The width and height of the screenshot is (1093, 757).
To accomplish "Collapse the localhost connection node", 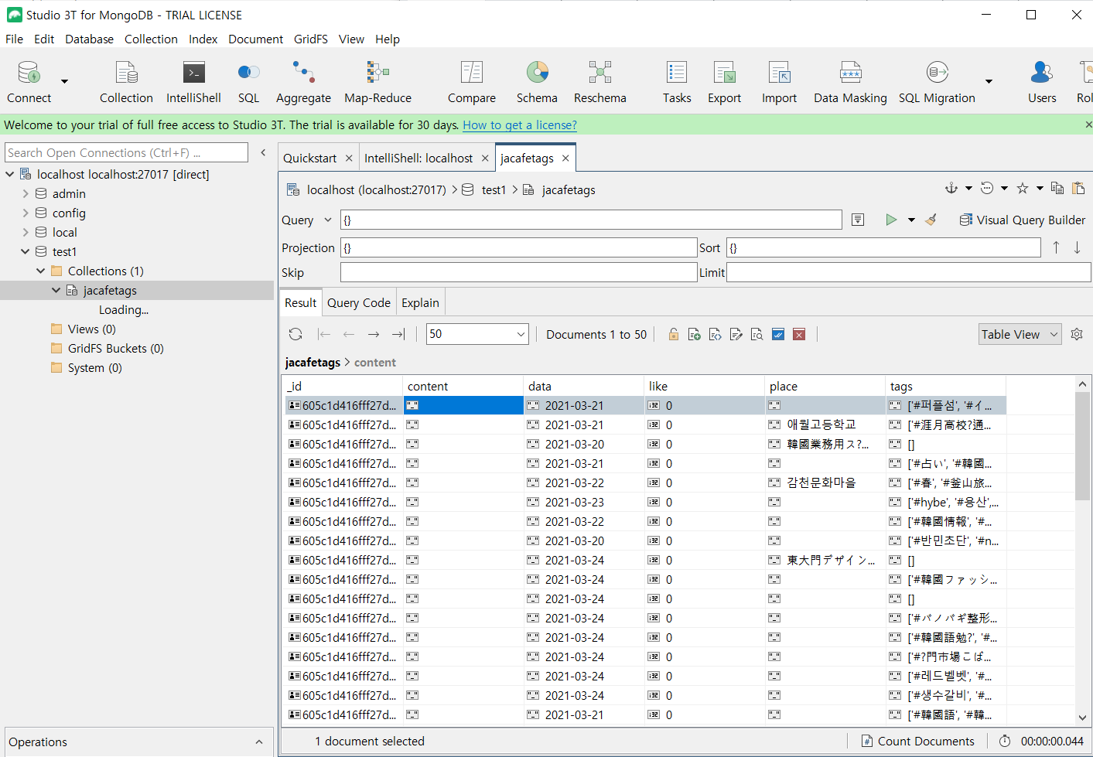I will tap(10, 174).
